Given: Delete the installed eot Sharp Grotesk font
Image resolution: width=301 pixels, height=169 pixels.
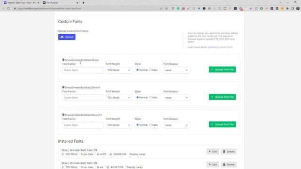Looking at the screenshot, I should coord(229,164).
